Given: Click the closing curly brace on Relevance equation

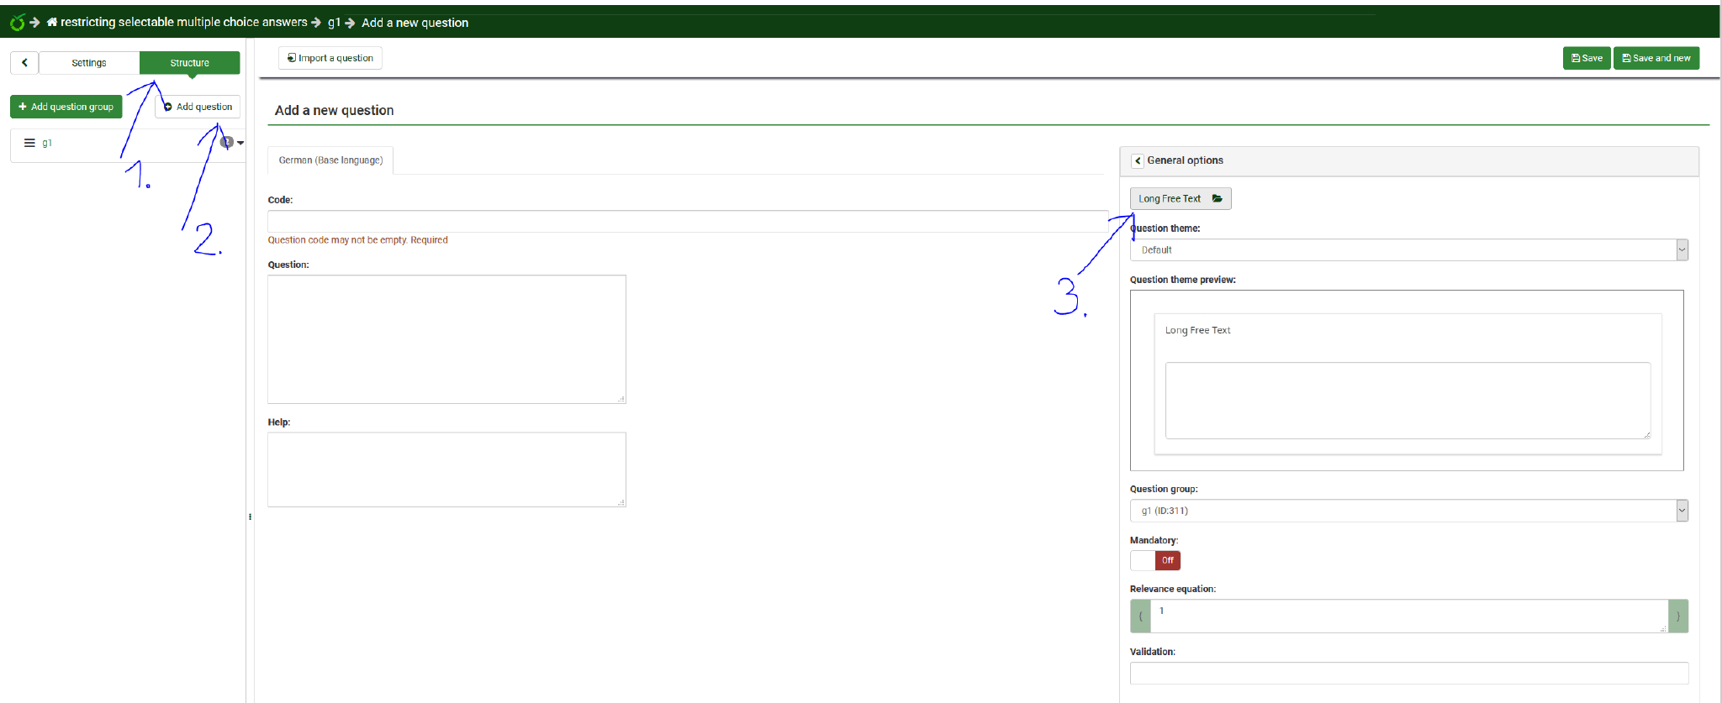Looking at the screenshot, I should (x=1677, y=616).
